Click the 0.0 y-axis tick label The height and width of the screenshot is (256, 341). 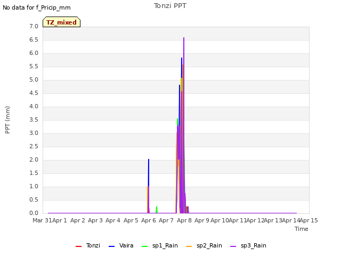pos(34,213)
